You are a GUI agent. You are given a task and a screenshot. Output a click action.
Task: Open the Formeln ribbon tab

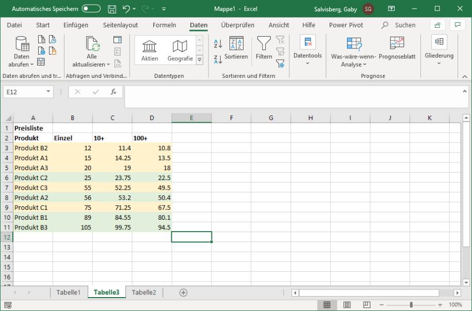[164, 25]
